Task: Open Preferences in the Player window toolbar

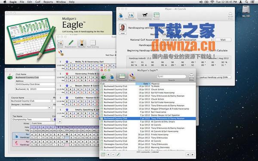Action: (x=131, y=16)
